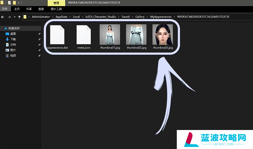Select the meta.json file
This screenshot has height=149, width=253.
point(83,37)
